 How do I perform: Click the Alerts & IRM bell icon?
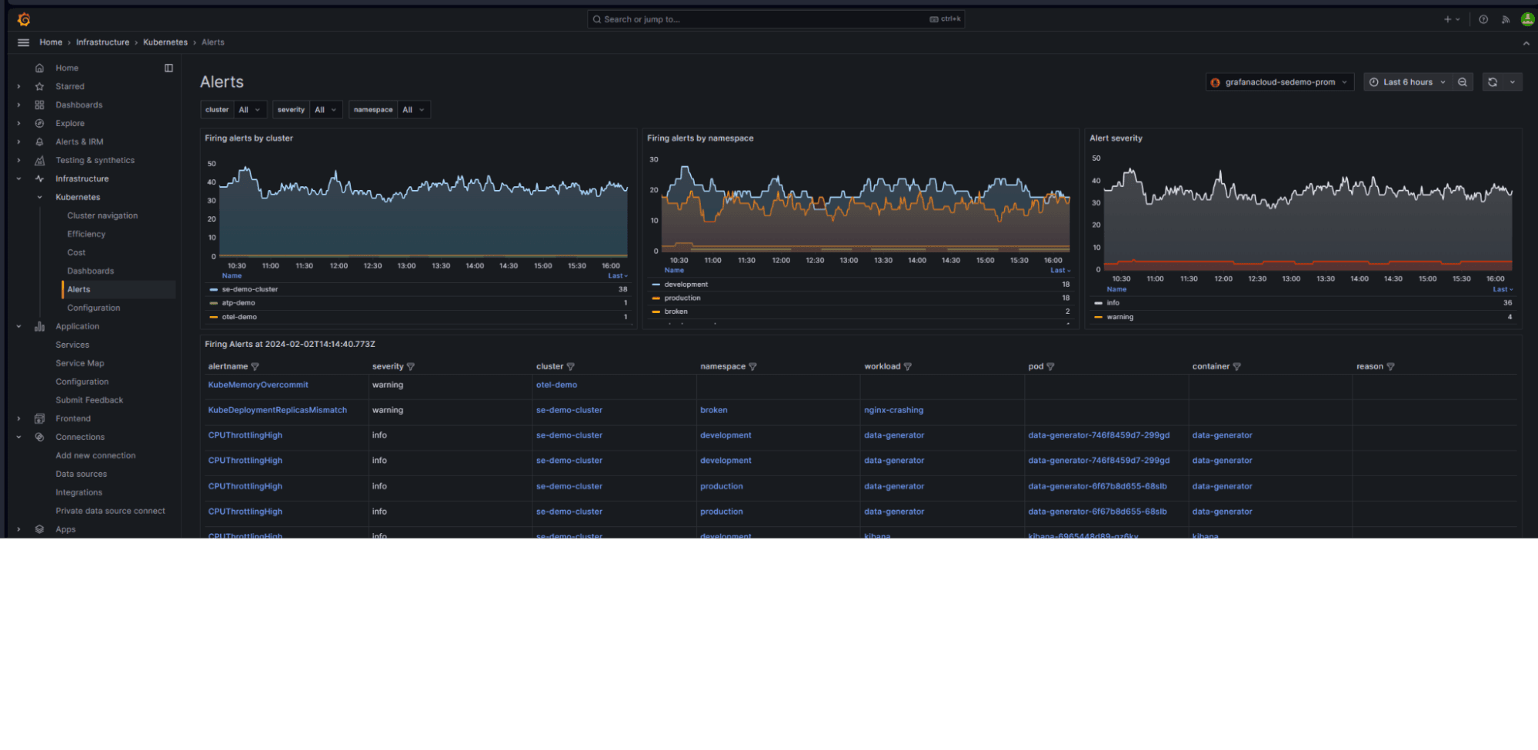[39, 142]
